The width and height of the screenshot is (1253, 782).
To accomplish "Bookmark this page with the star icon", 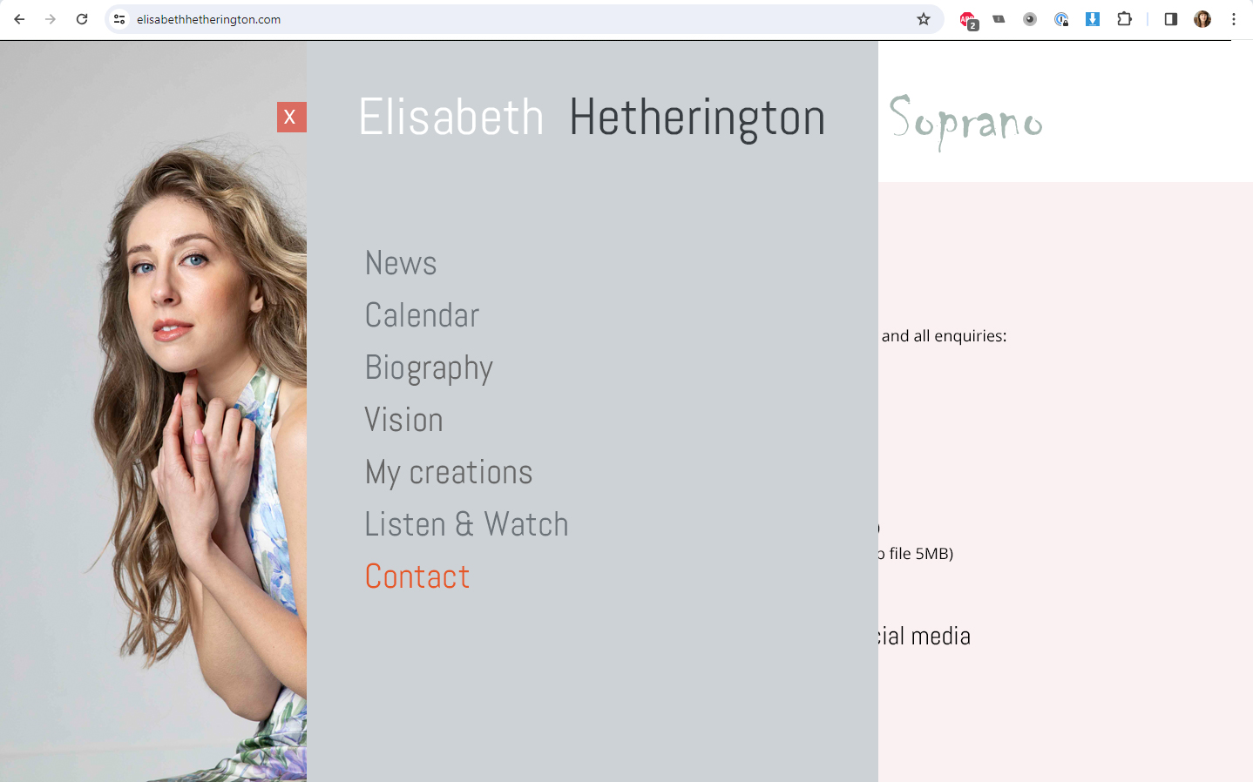I will (x=924, y=19).
